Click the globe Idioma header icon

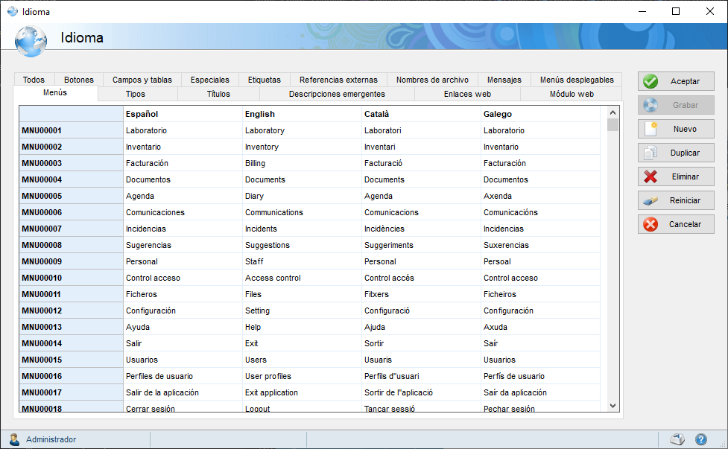point(31,42)
